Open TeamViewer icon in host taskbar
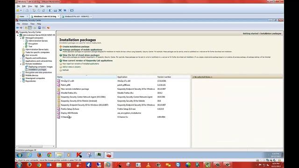 pyautogui.click(x=178, y=165)
